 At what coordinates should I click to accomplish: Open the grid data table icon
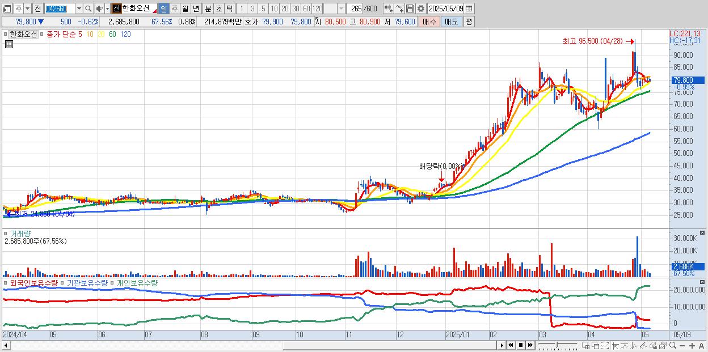pos(9,44)
